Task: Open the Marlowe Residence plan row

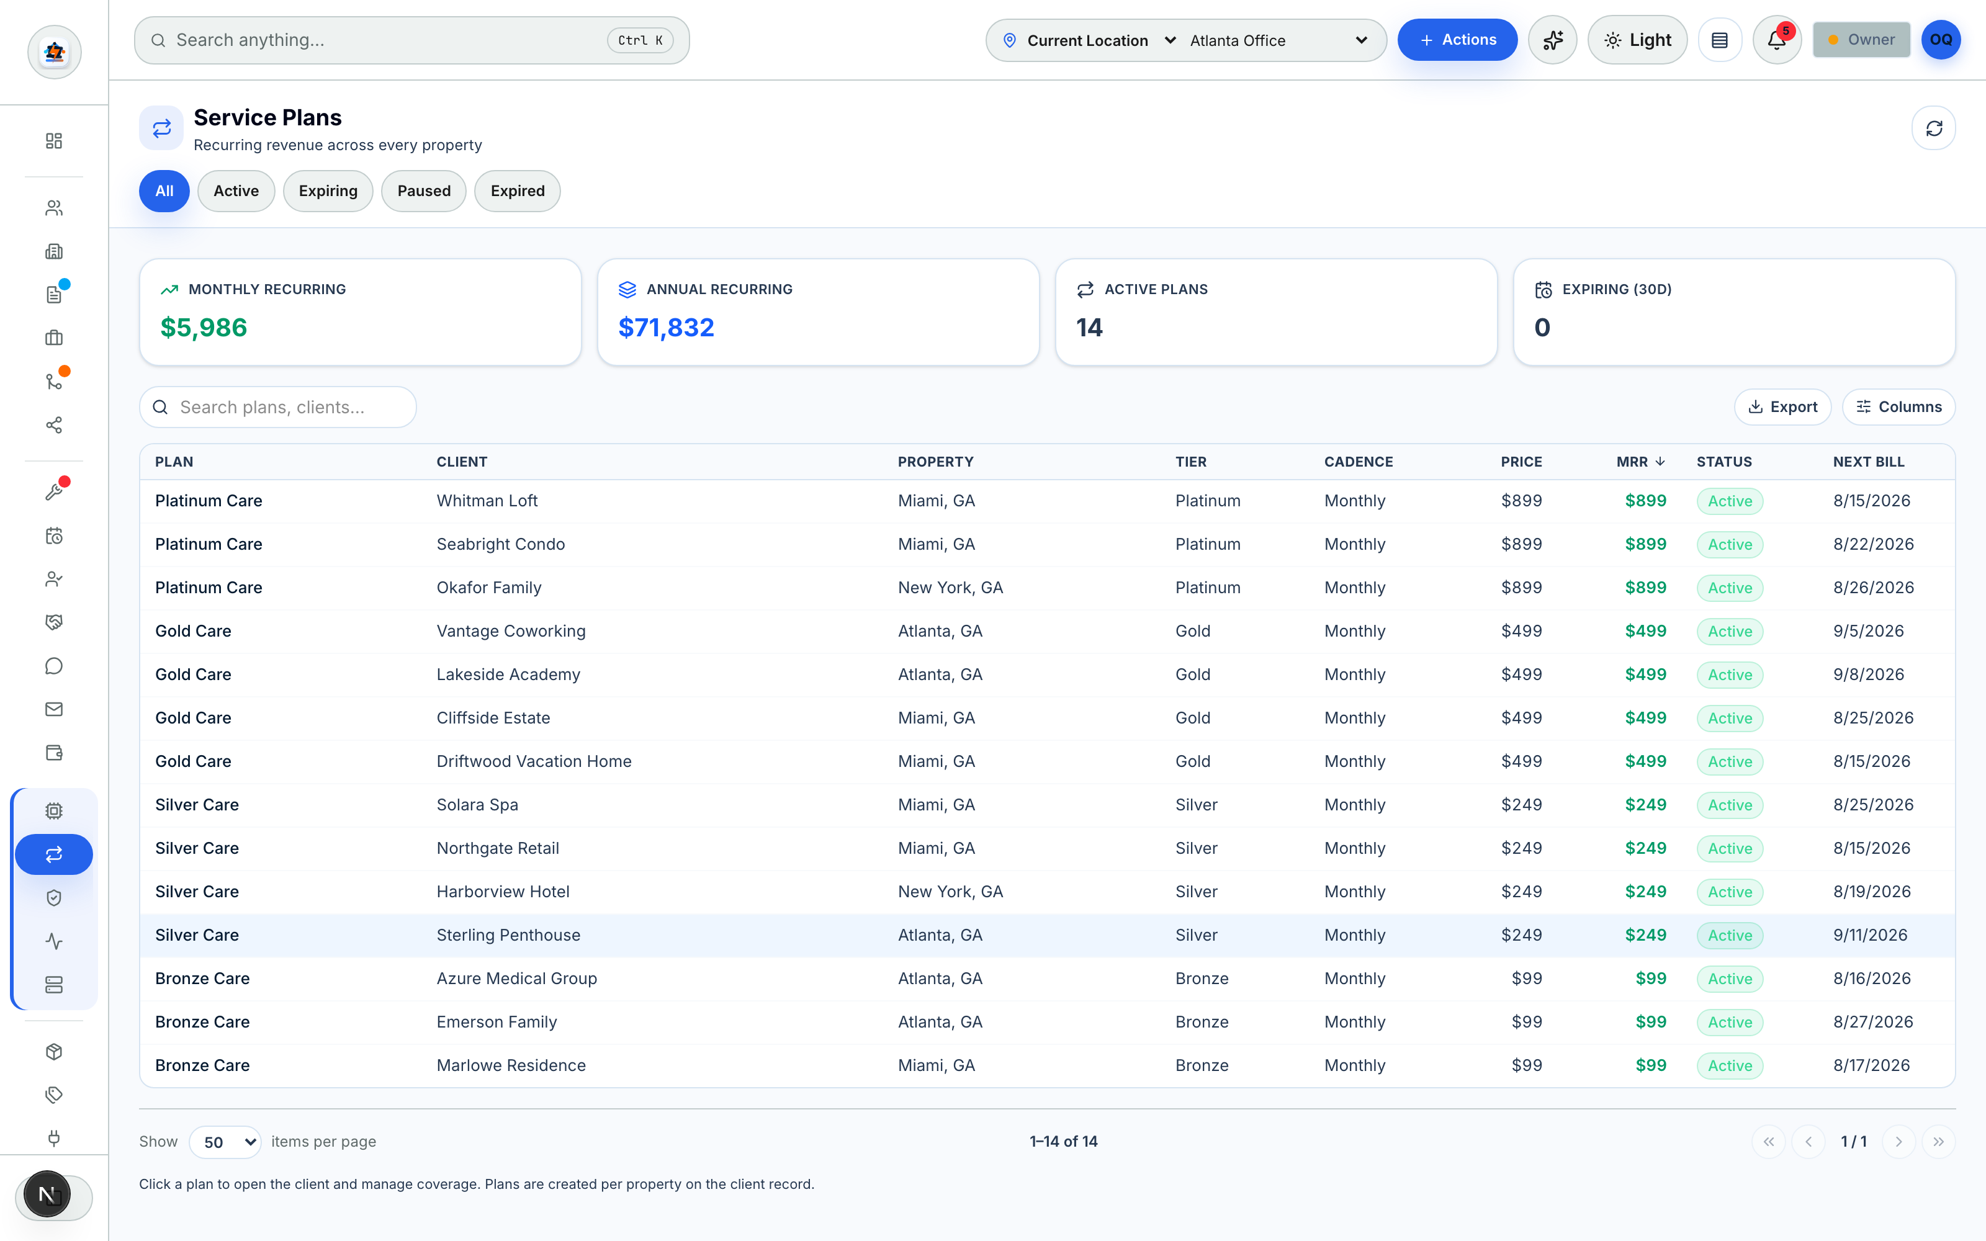Action: (1047, 1065)
